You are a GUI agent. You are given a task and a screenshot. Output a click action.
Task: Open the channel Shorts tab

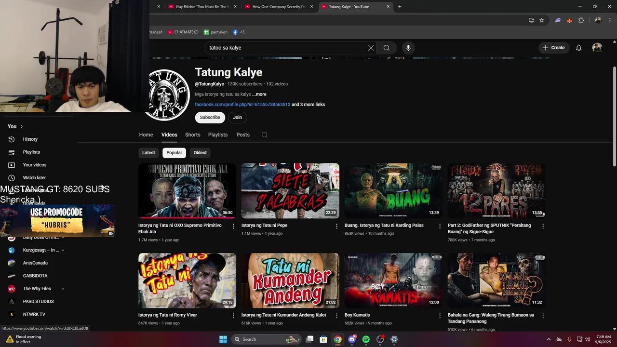point(193,135)
